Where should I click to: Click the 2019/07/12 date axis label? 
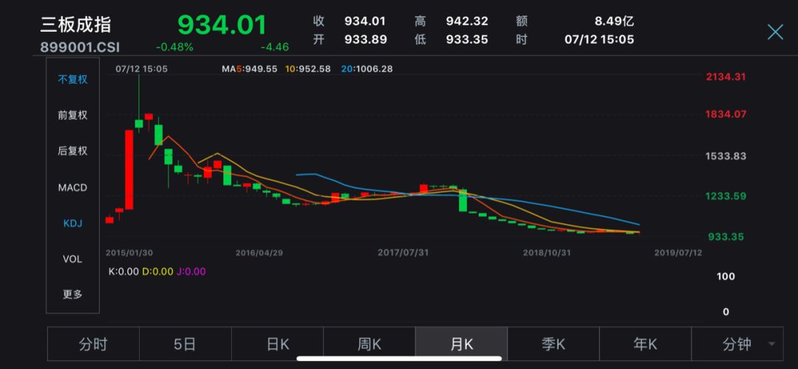tap(678, 252)
